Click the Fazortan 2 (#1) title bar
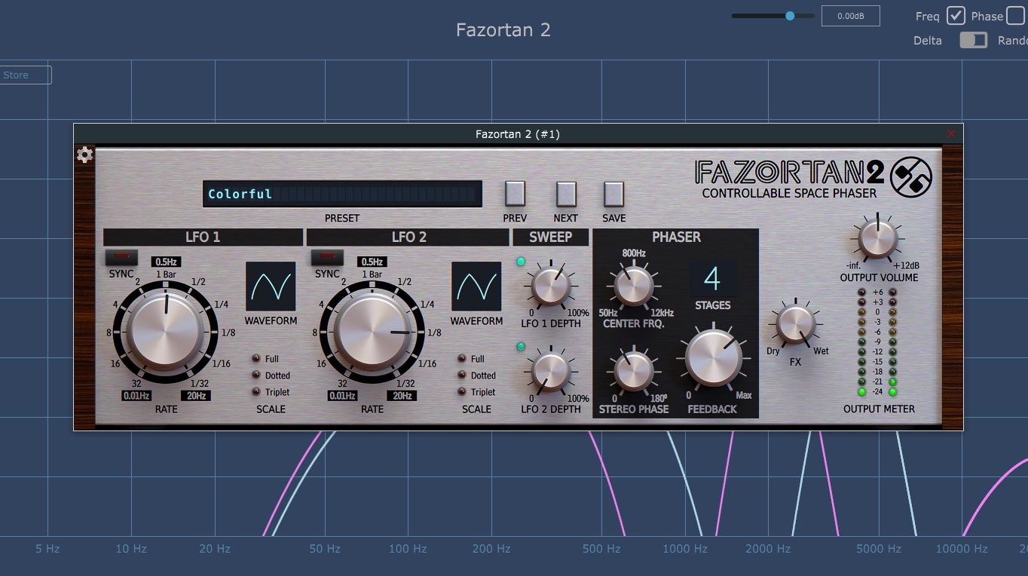 point(518,134)
